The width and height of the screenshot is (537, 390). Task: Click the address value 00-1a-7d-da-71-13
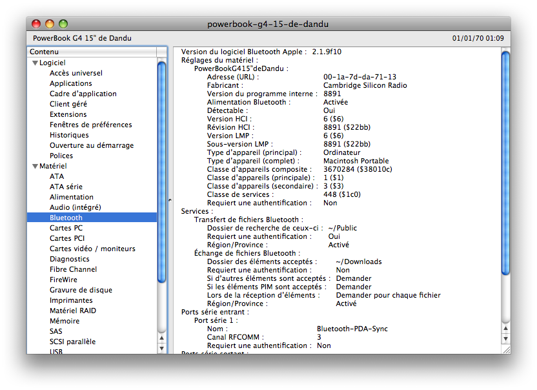tap(360, 77)
